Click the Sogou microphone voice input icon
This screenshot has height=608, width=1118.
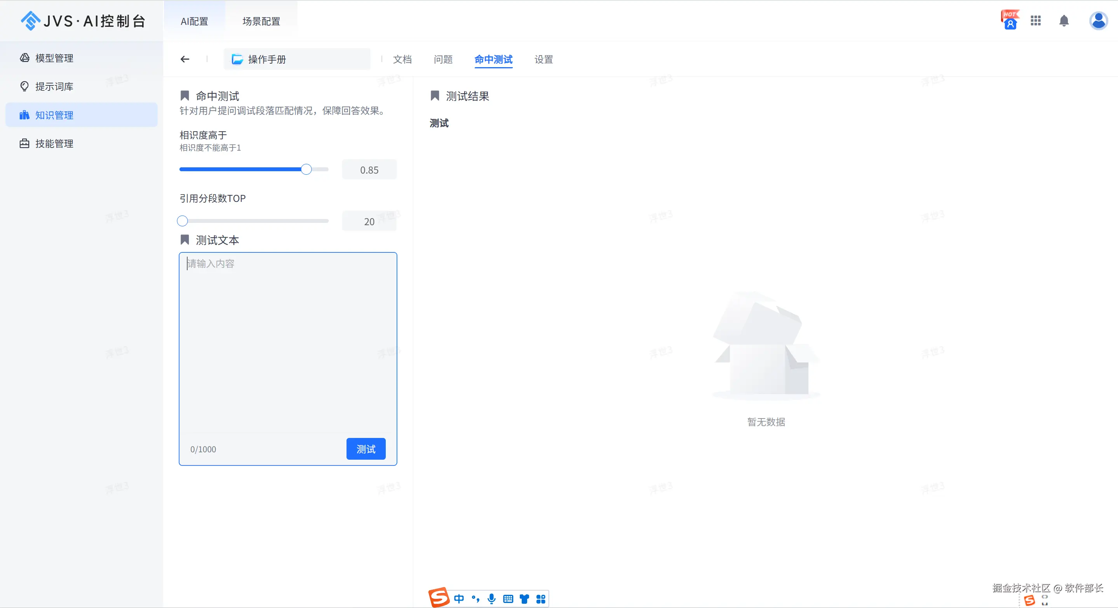click(491, 598)
